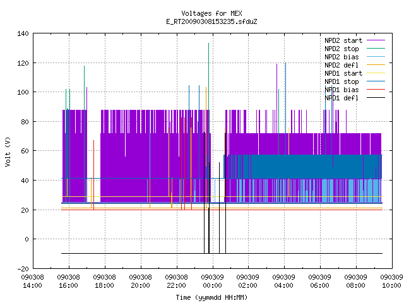Click the purple NPD2 start legend line sample

376,40
